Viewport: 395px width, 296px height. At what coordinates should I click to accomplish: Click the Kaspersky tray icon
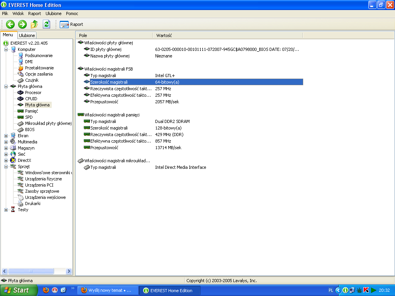366,290
